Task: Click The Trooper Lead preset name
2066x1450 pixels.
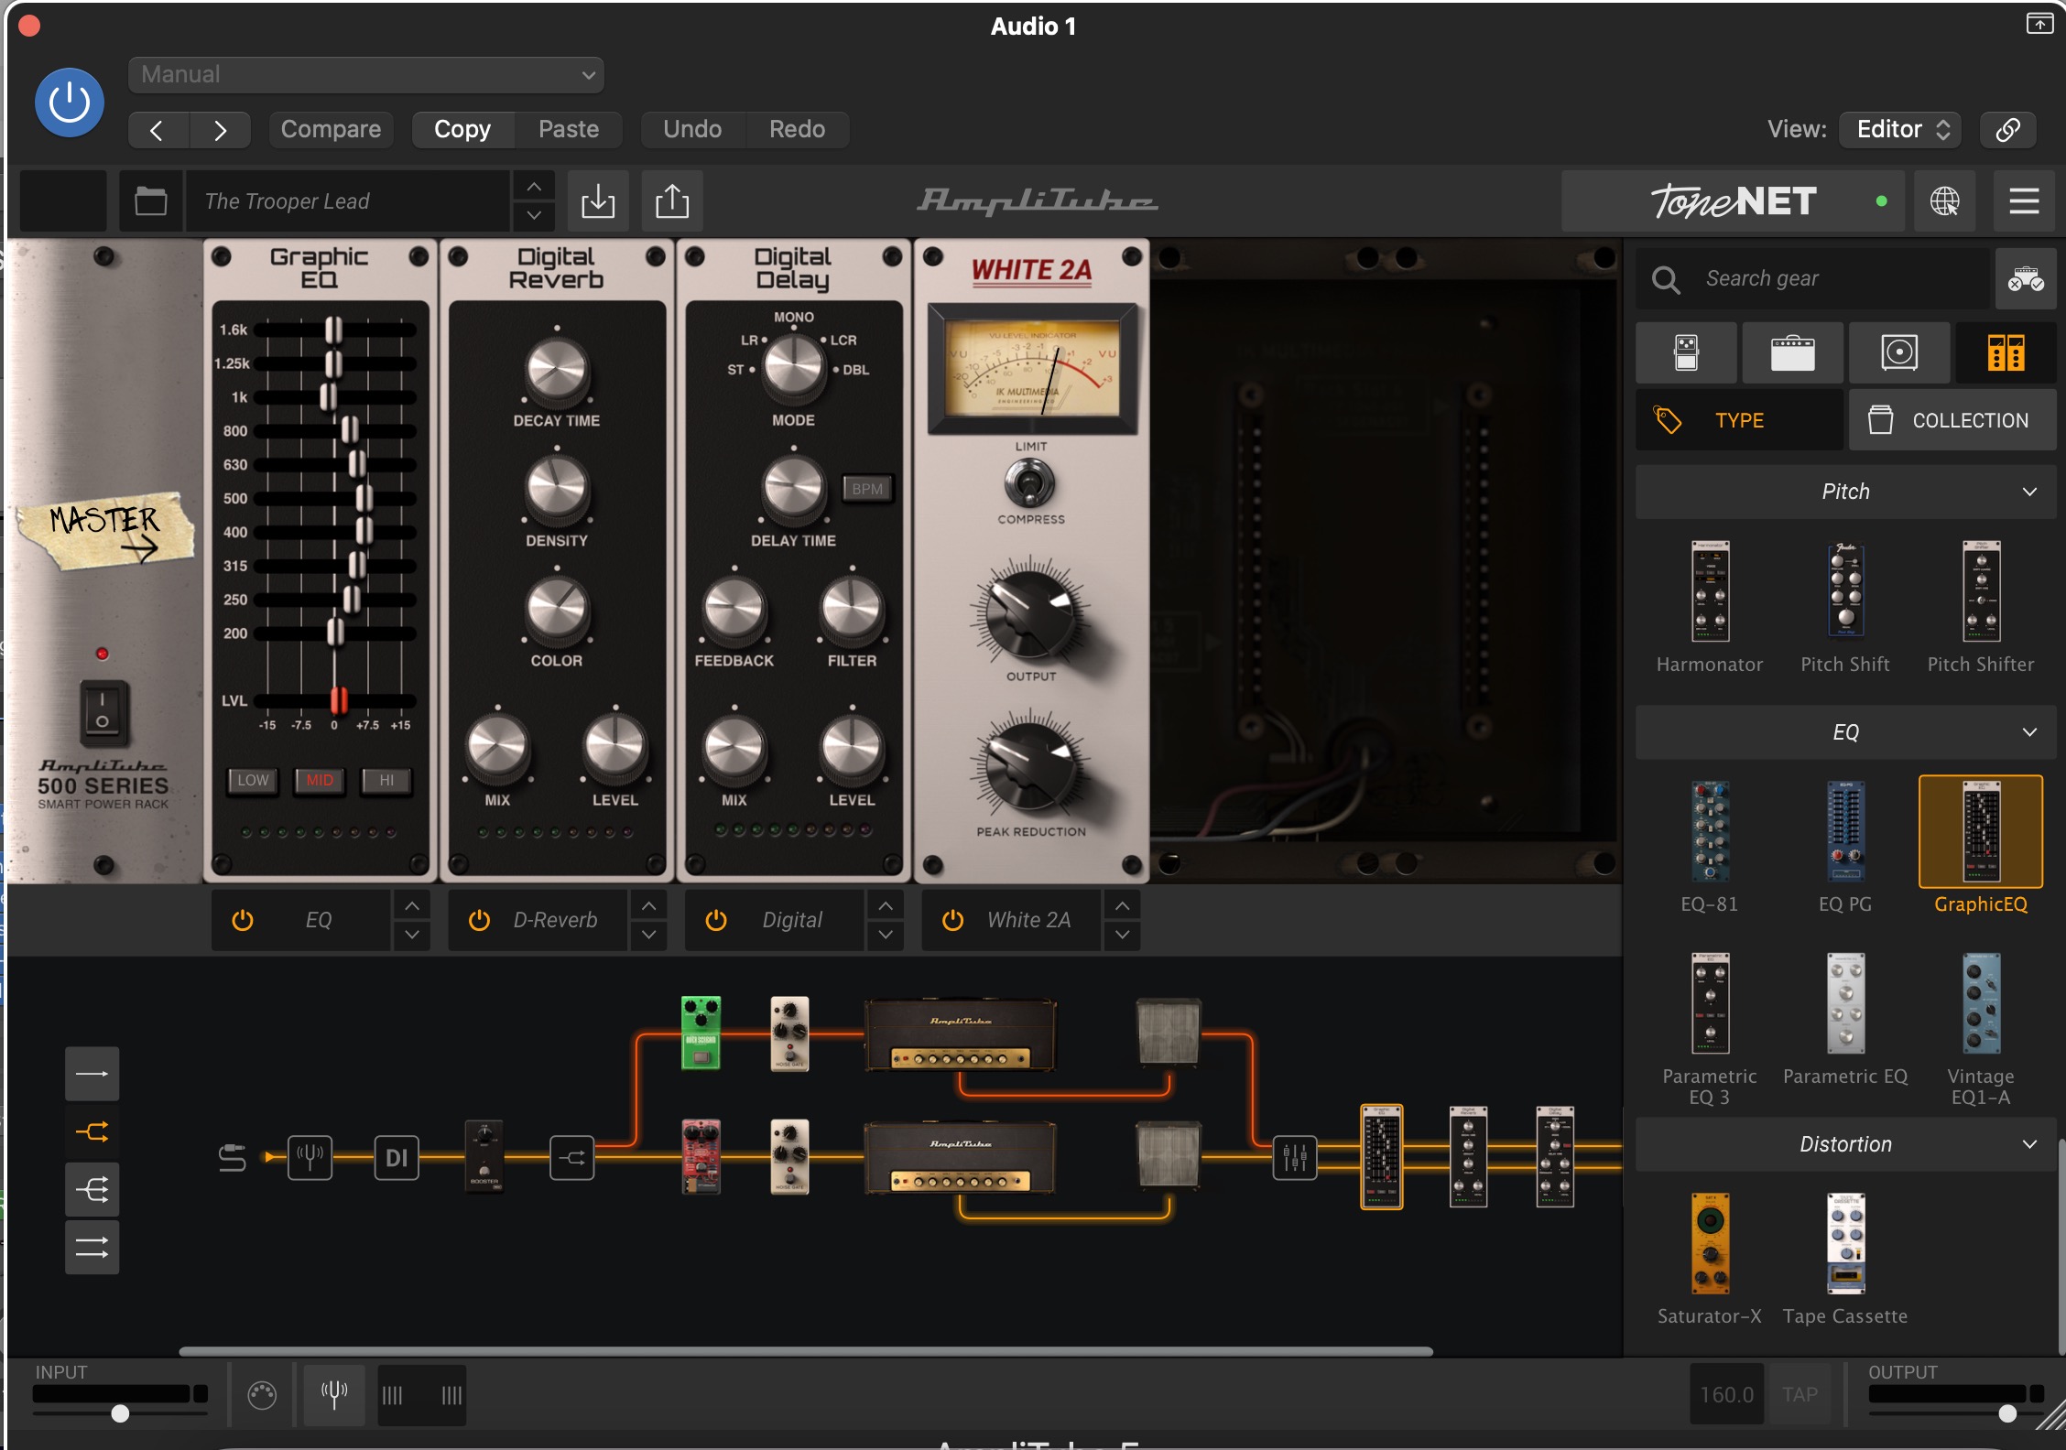Action: [x=346, y=200]
